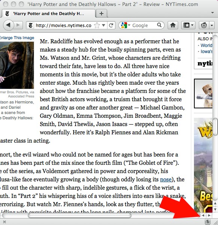Expand the Greasemonkey dropdown arrow
Screen dimensions: 218x225
tap(212, 26)
